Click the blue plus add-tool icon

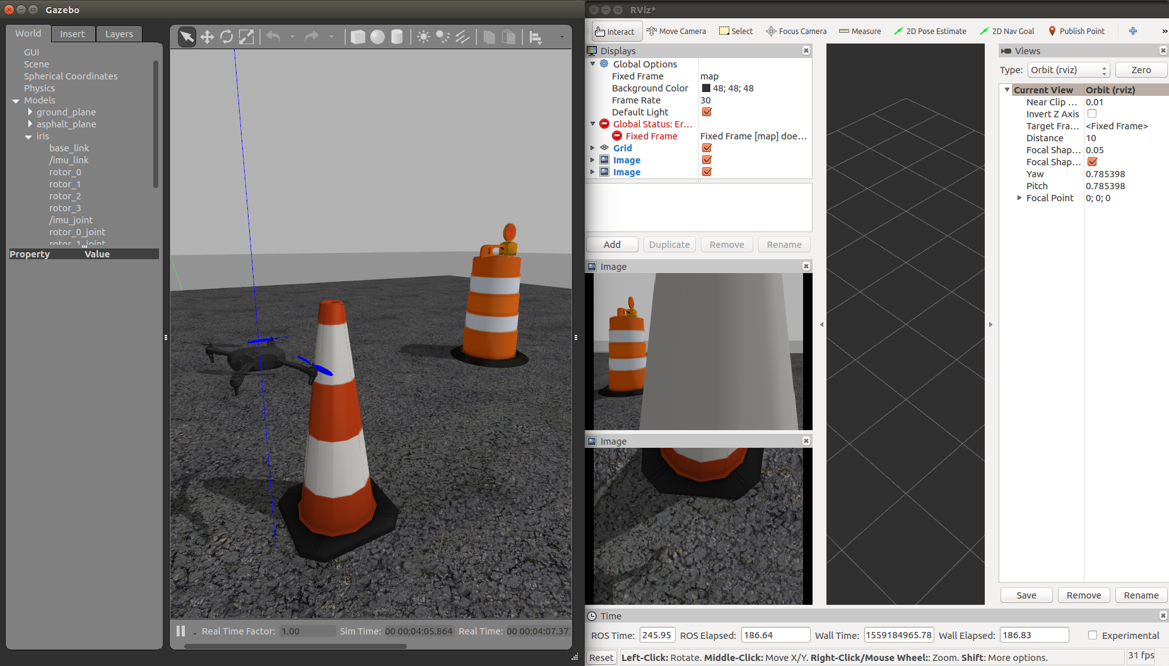coord(1133,31)
